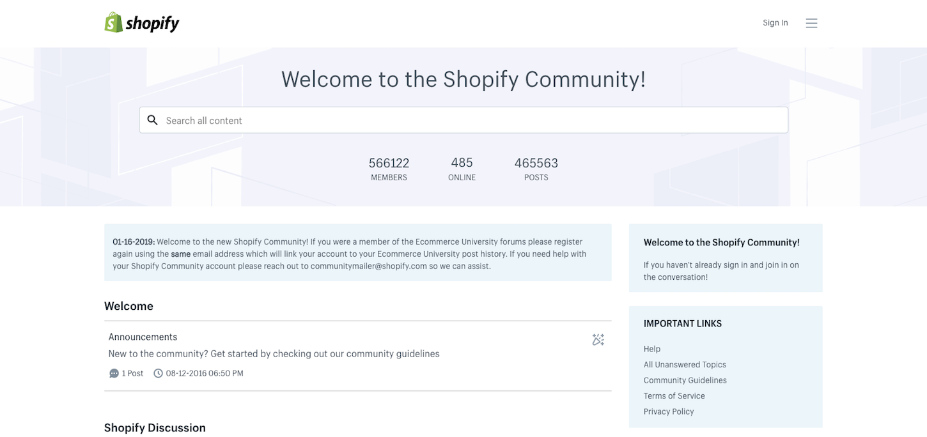
Task: Click the 465563 posts count
Action: point(536,163)
